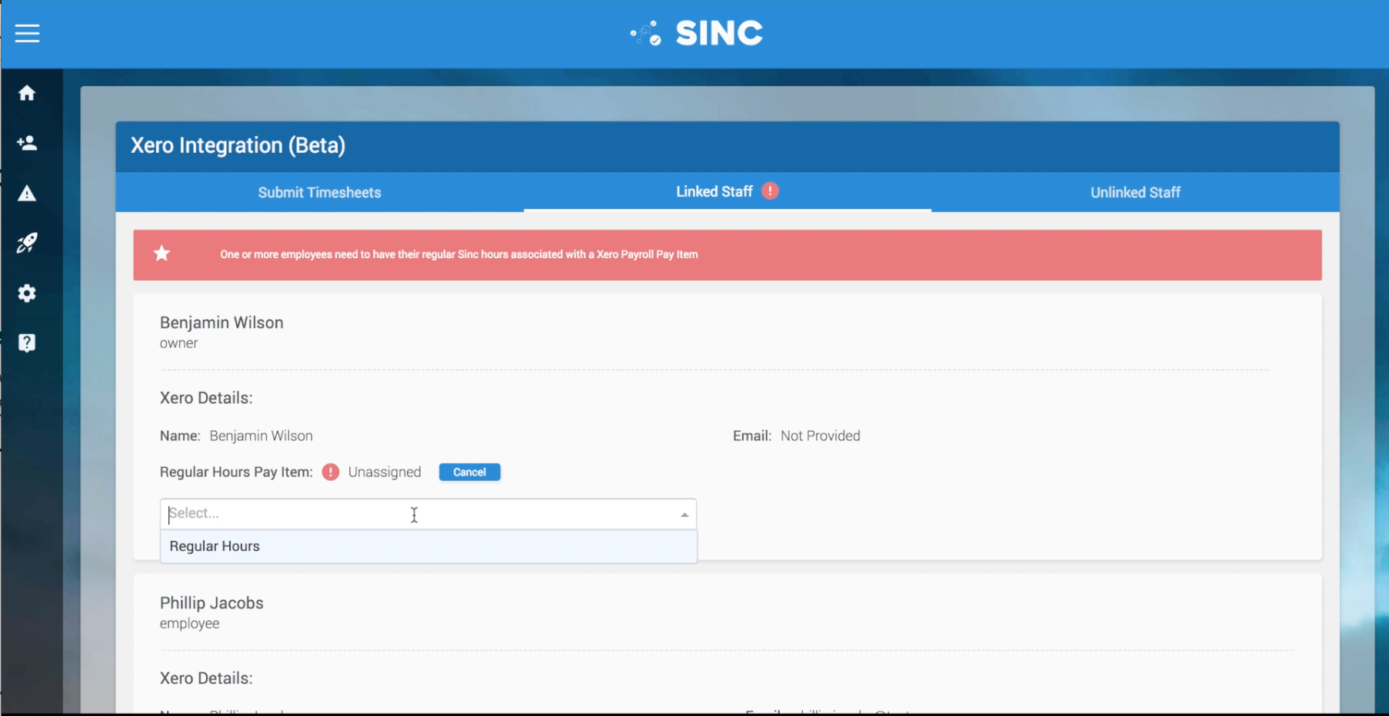Viewport: 1389px width, 716px height.
Task: Click the Benjamin Wilson staff heading
Action: click(x=222, y=323)
